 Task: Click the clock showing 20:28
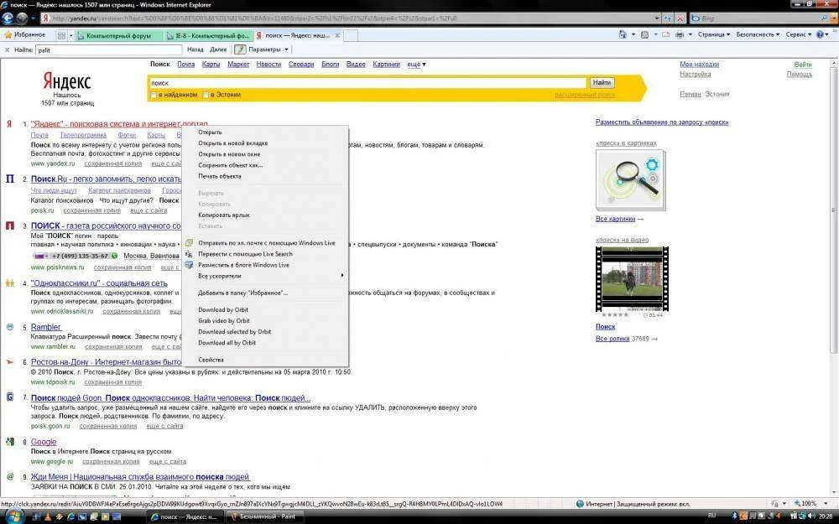tap(825, 516)
